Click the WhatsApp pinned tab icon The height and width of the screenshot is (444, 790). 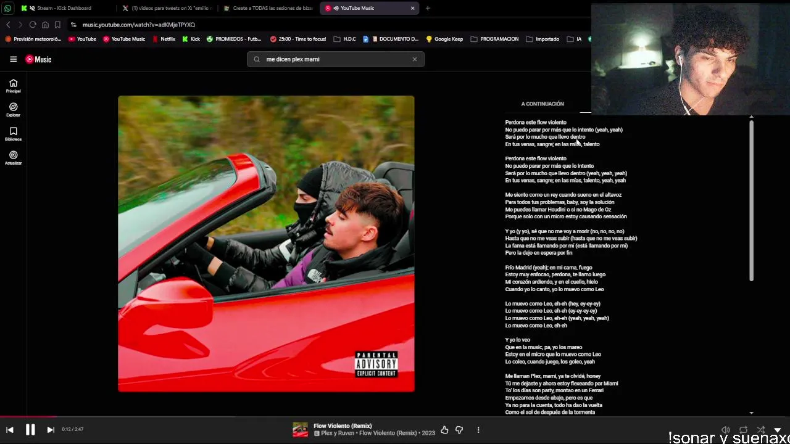click(7, 8)
